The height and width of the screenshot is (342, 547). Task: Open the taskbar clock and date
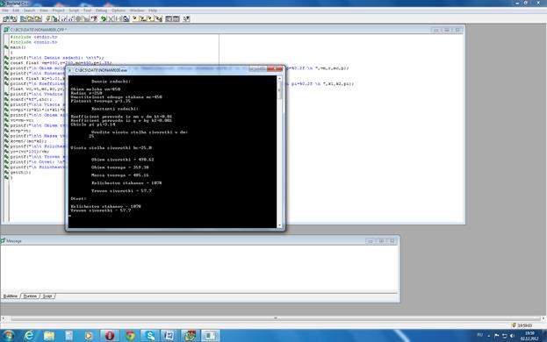529,336
